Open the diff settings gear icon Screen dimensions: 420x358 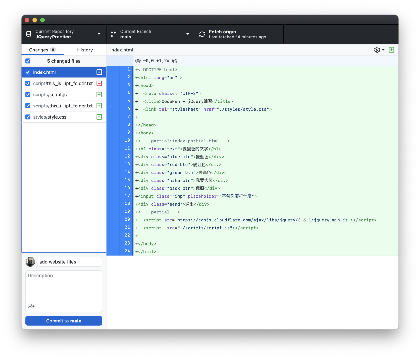click(377, 50)
